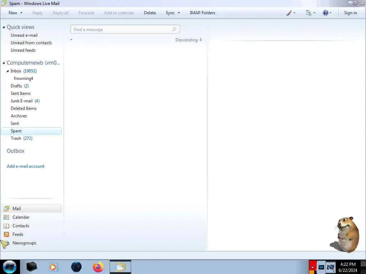Click the search magnifier icon
Screen dimensions: 366x274
(174, 29)
